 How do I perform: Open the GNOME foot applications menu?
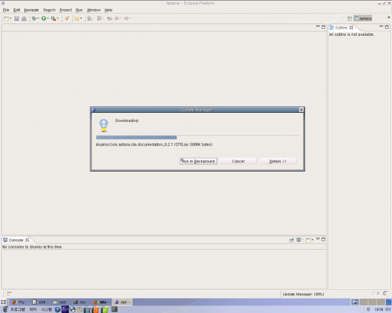pyautogui.click(x=5, y=310)
